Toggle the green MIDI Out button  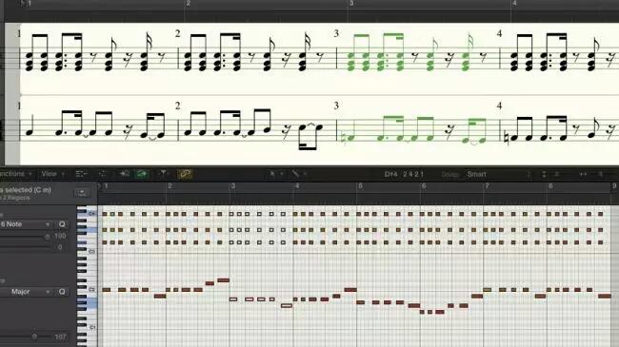141,174
